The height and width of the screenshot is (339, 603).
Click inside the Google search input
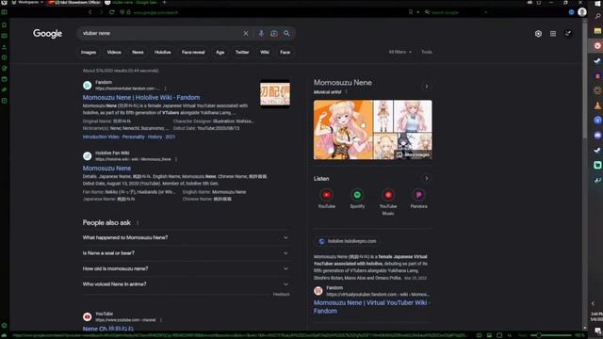click(159, 34)
